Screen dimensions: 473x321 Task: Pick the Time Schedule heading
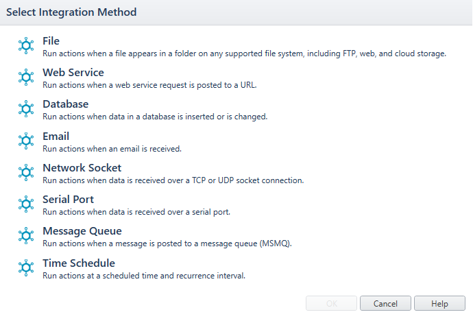point(79,263)
